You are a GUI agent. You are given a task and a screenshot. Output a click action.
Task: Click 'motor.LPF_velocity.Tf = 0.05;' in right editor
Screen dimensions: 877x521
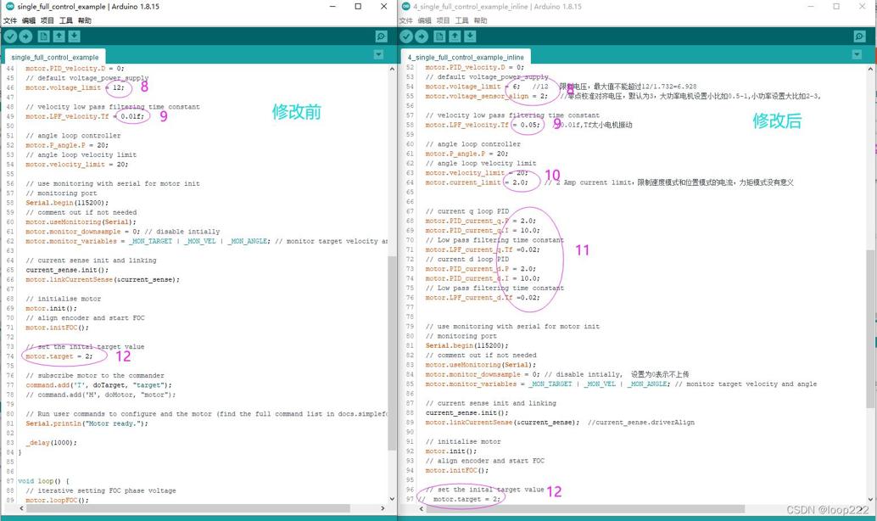483,125
